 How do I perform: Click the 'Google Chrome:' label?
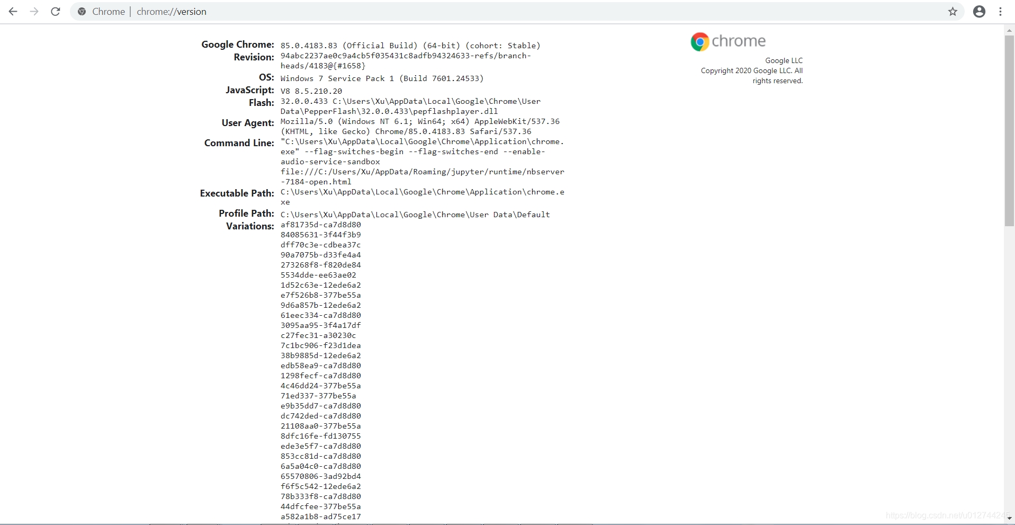[x=238, y=45]
